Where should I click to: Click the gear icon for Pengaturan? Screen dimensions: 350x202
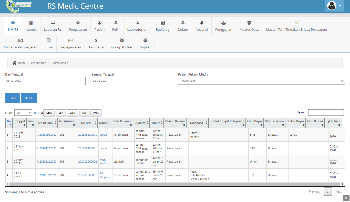coord(78,23)
